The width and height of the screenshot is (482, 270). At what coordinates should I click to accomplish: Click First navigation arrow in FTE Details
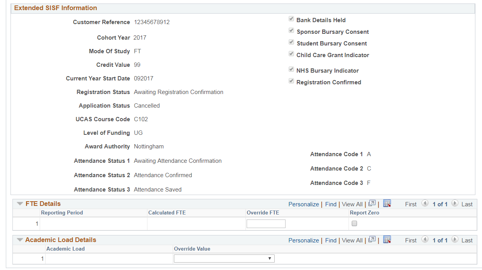425,204
